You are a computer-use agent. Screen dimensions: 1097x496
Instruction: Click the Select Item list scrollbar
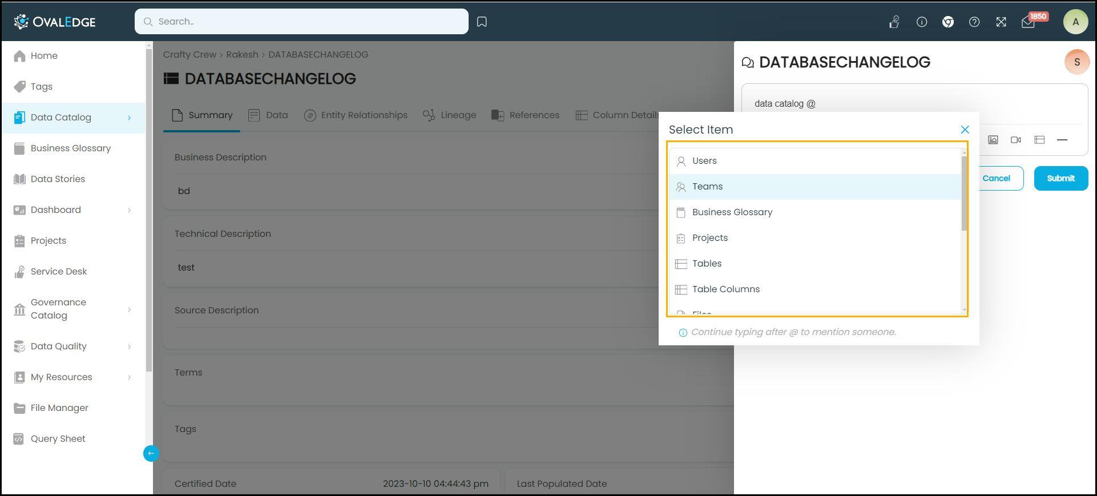pos(964,193)
